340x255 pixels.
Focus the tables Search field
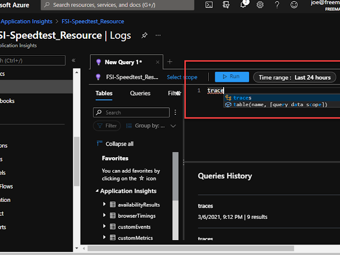[x=131, y=112]
